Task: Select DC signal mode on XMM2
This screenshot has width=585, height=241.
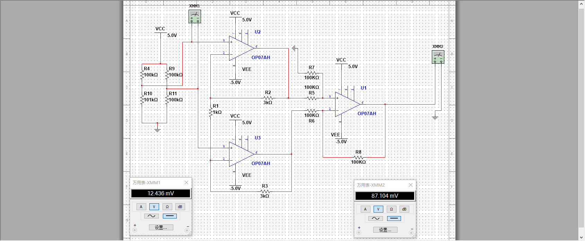Action: pyautogui.click(x=394, y=218)
